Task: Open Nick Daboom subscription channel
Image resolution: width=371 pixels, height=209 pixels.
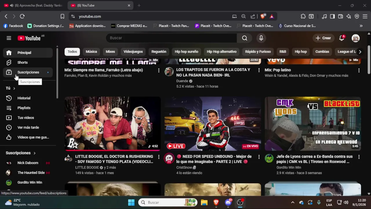Action: pos(28,163)
